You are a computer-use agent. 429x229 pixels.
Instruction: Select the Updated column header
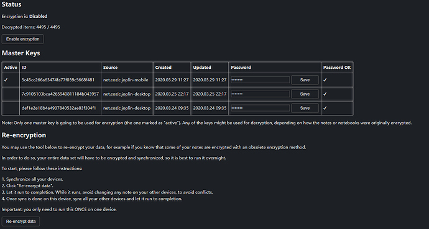pos(202,68)
